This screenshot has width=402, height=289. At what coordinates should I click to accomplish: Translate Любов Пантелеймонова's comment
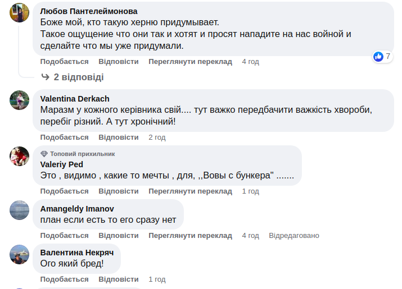point(190,62)
